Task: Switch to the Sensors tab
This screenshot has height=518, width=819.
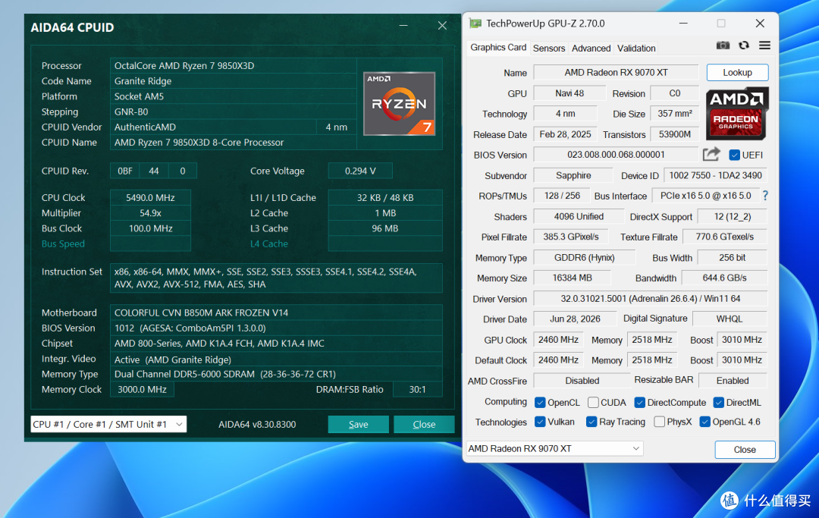Action: (549, 48)
